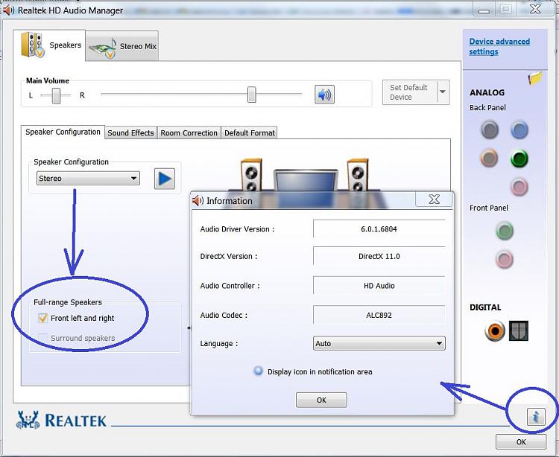
Task: Click the pink front panel jack
Action: (505, 259)
